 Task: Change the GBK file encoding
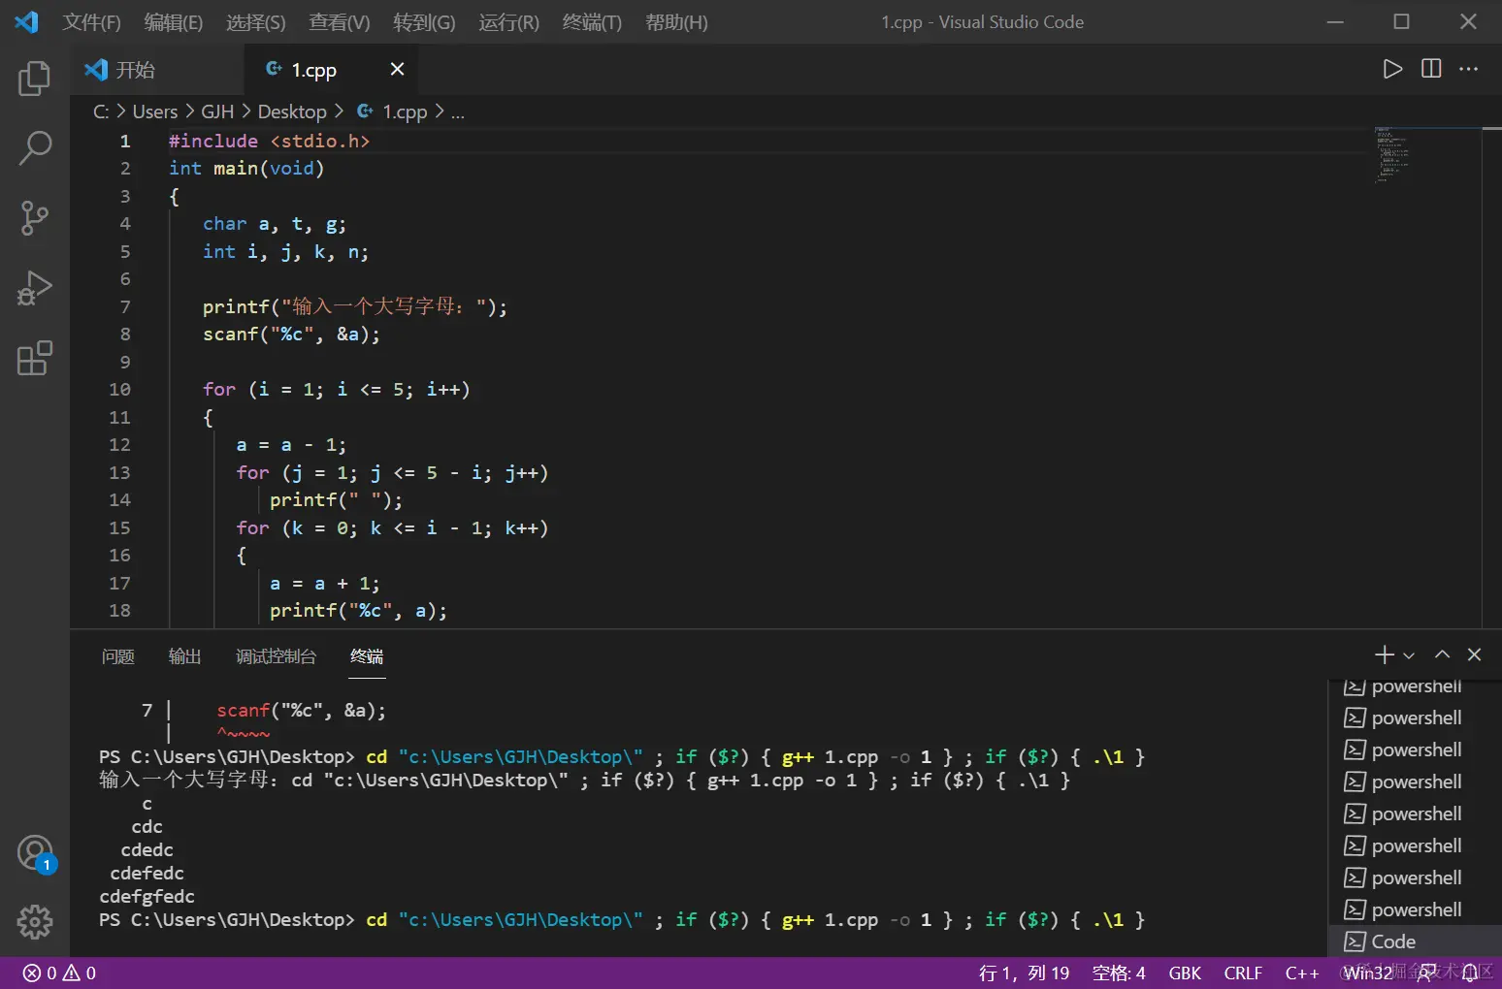click(x=1185, y=973)
